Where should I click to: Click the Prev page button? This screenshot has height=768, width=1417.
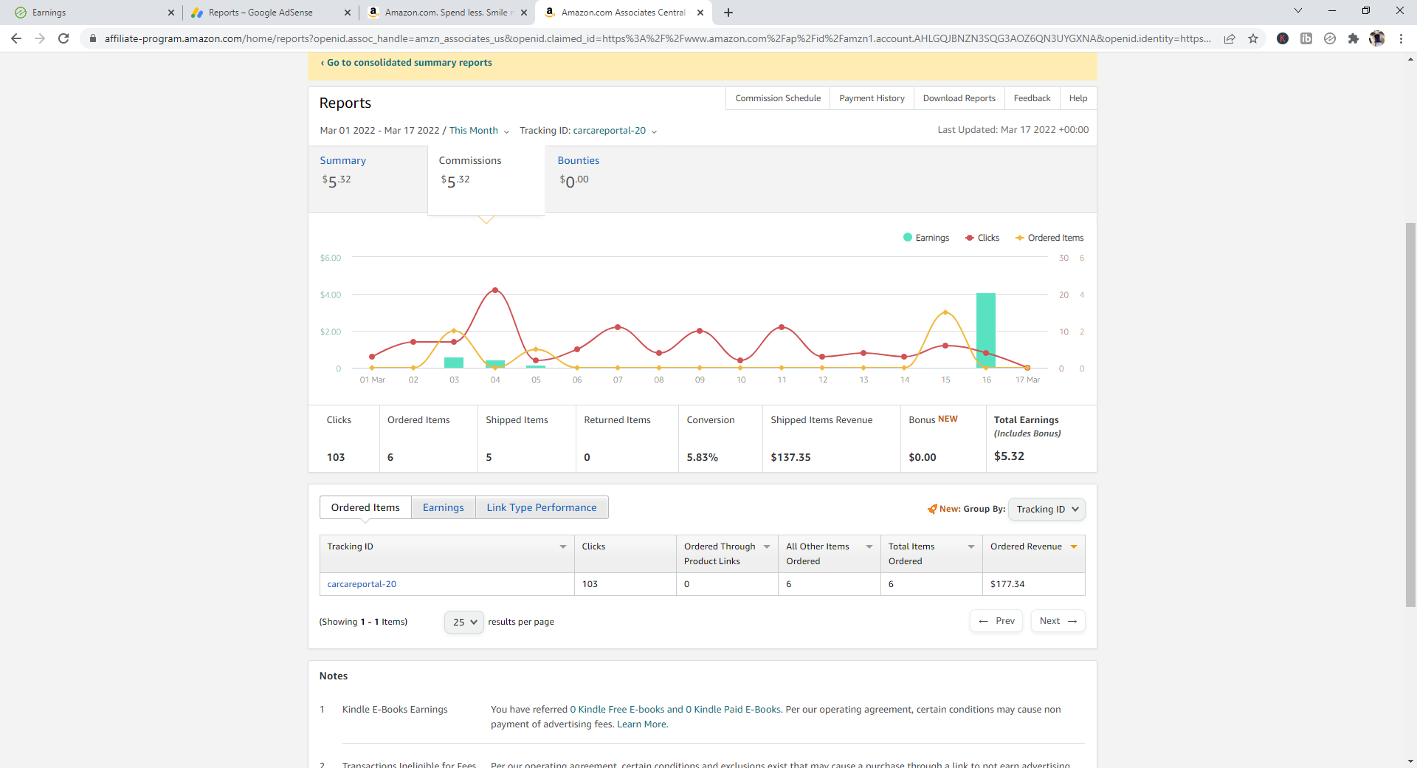point(996,621)
